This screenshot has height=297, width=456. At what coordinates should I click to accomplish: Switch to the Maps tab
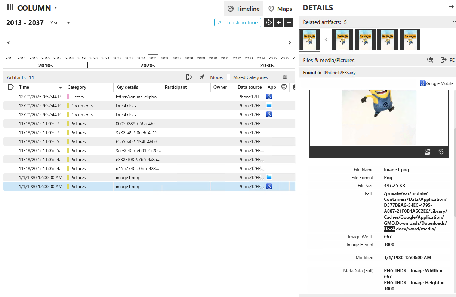click(x=280, y=9)
